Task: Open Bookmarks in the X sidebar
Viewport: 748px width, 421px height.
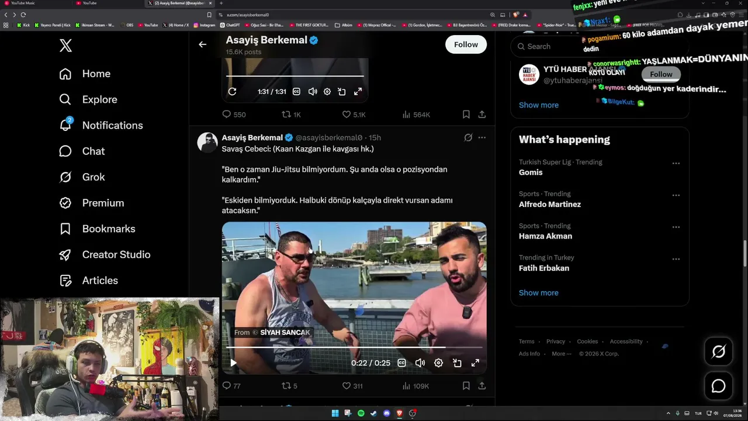Action: (x=97, y=229)
